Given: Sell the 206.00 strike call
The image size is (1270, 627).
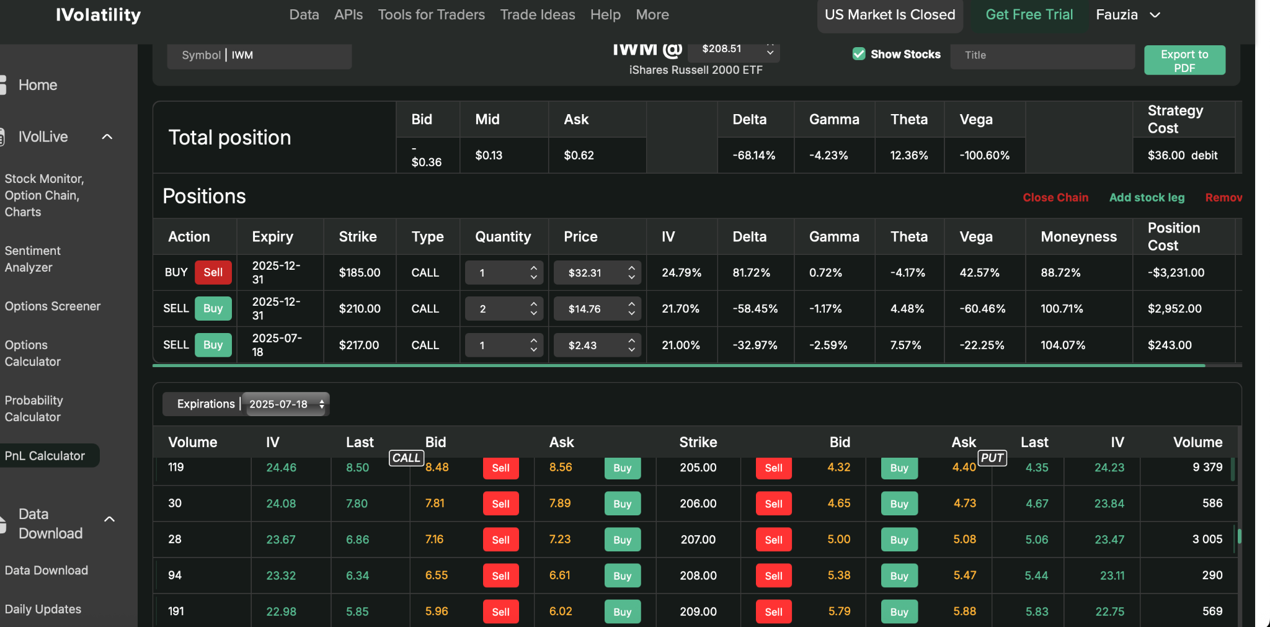Looking at the screenshot, I should click(500, 504).
